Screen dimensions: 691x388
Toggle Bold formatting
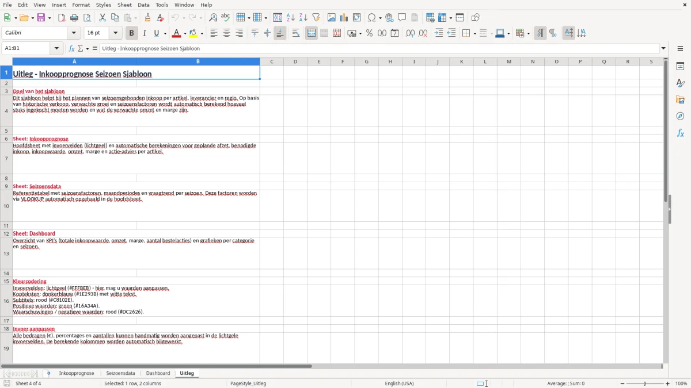[131, 33]
